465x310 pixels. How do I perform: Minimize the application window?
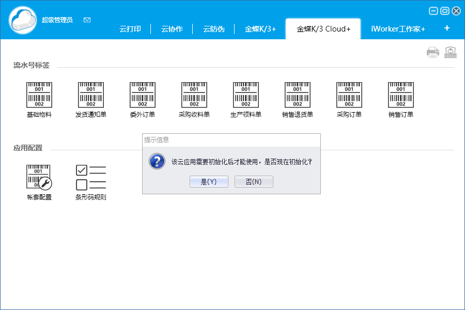pos(433,11)
